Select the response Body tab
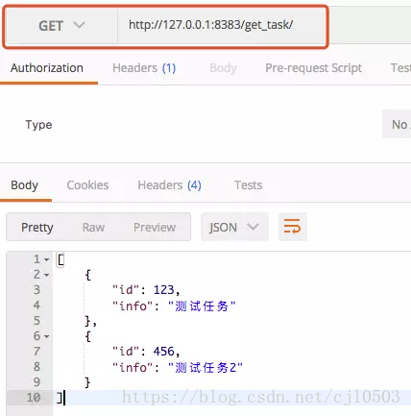 pyautogui.click(x=24, y=185)
